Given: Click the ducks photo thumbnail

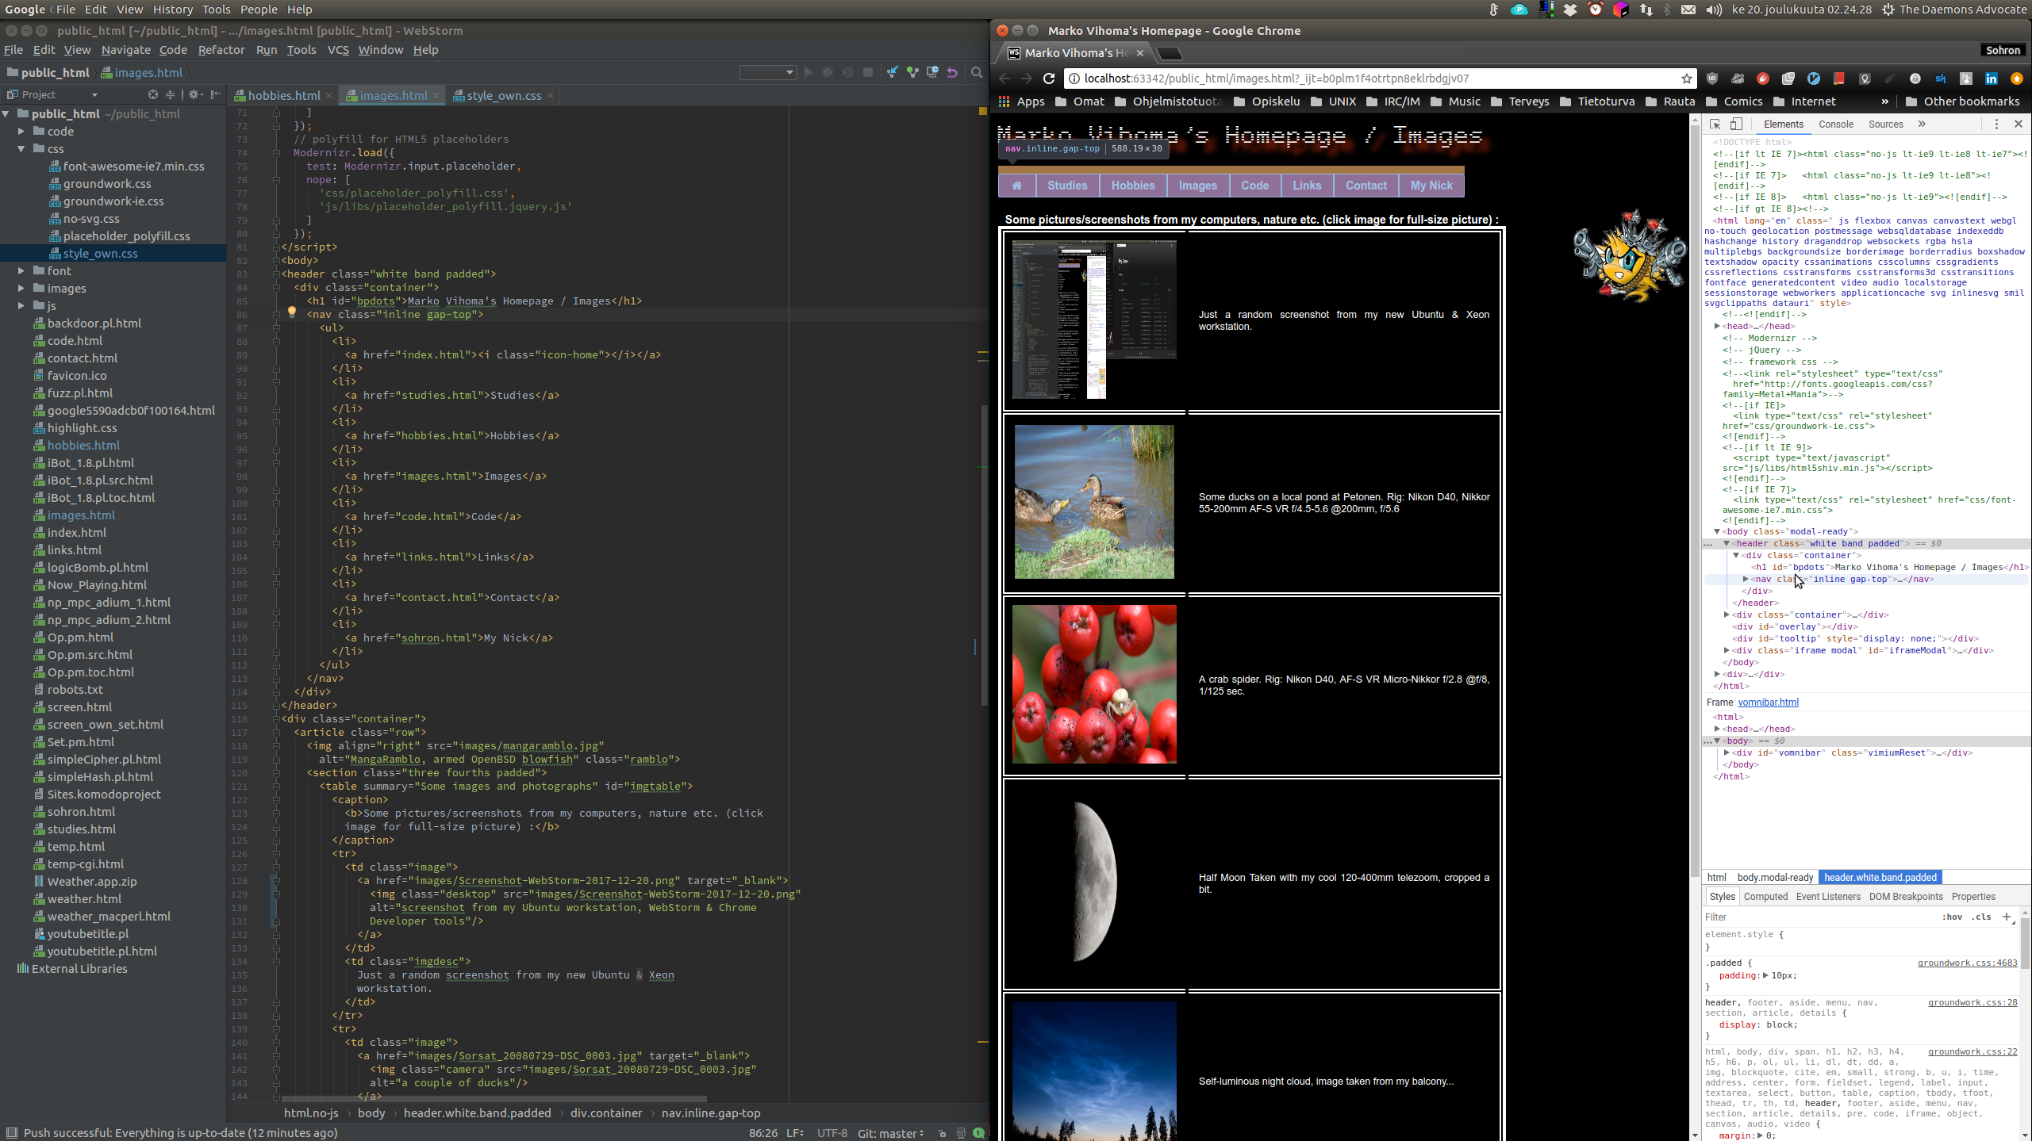Looking at the screenshot, I should (1094, 502).
